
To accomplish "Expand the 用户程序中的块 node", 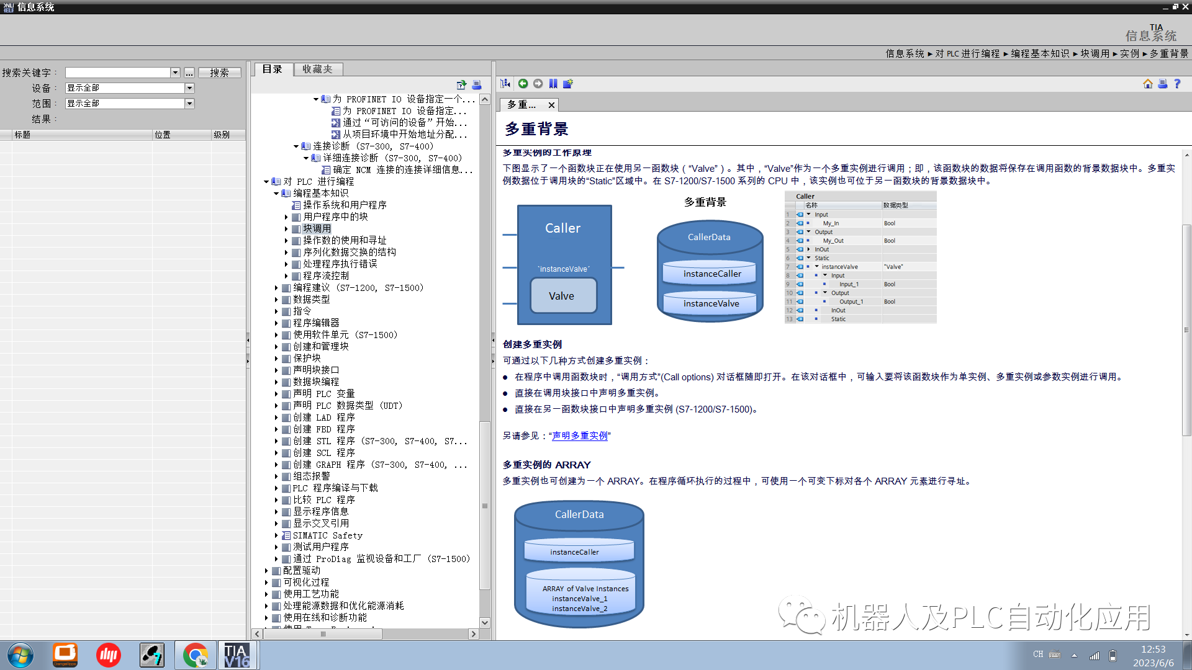I will click(x=286, y=217).
